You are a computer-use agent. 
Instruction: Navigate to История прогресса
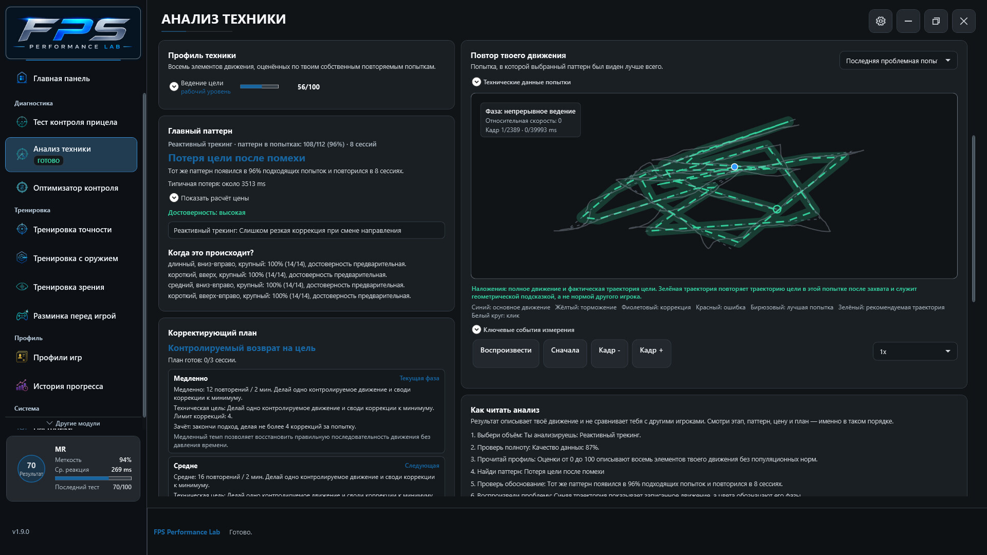(x=68, y=386)
